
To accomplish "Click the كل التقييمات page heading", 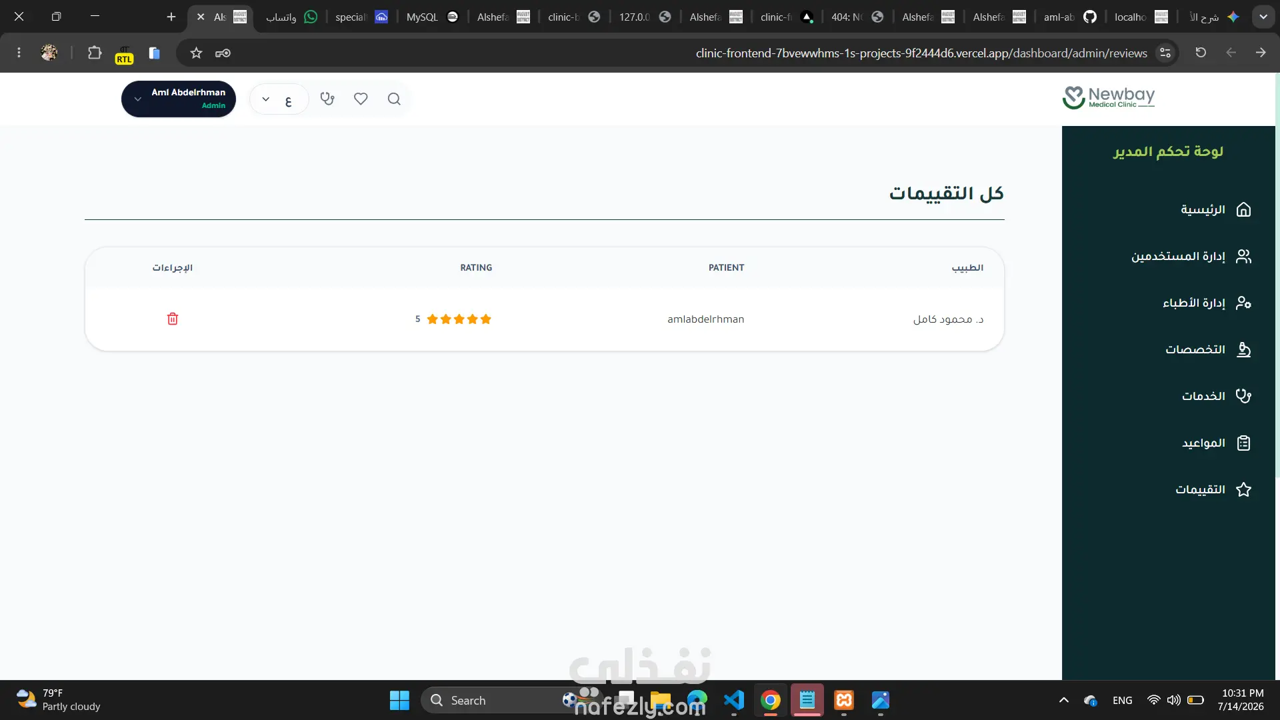I will pos(946,193).
